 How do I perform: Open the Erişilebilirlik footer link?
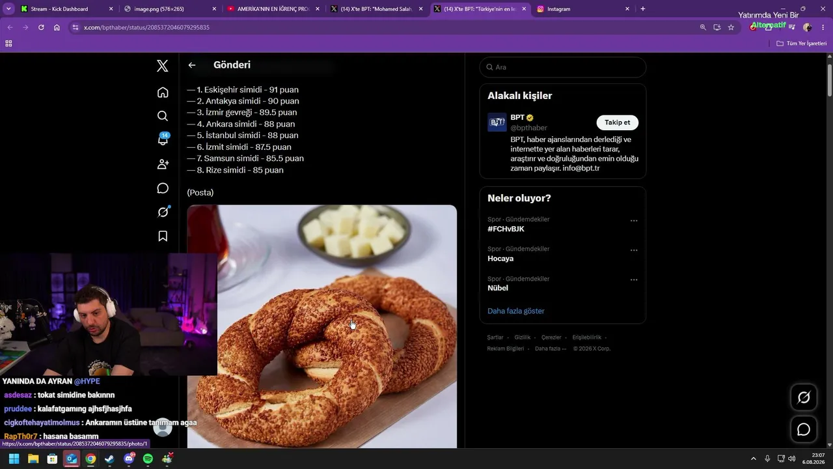click(x=587, y=337)
